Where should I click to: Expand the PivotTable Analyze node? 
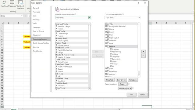(x=56, y=50)
